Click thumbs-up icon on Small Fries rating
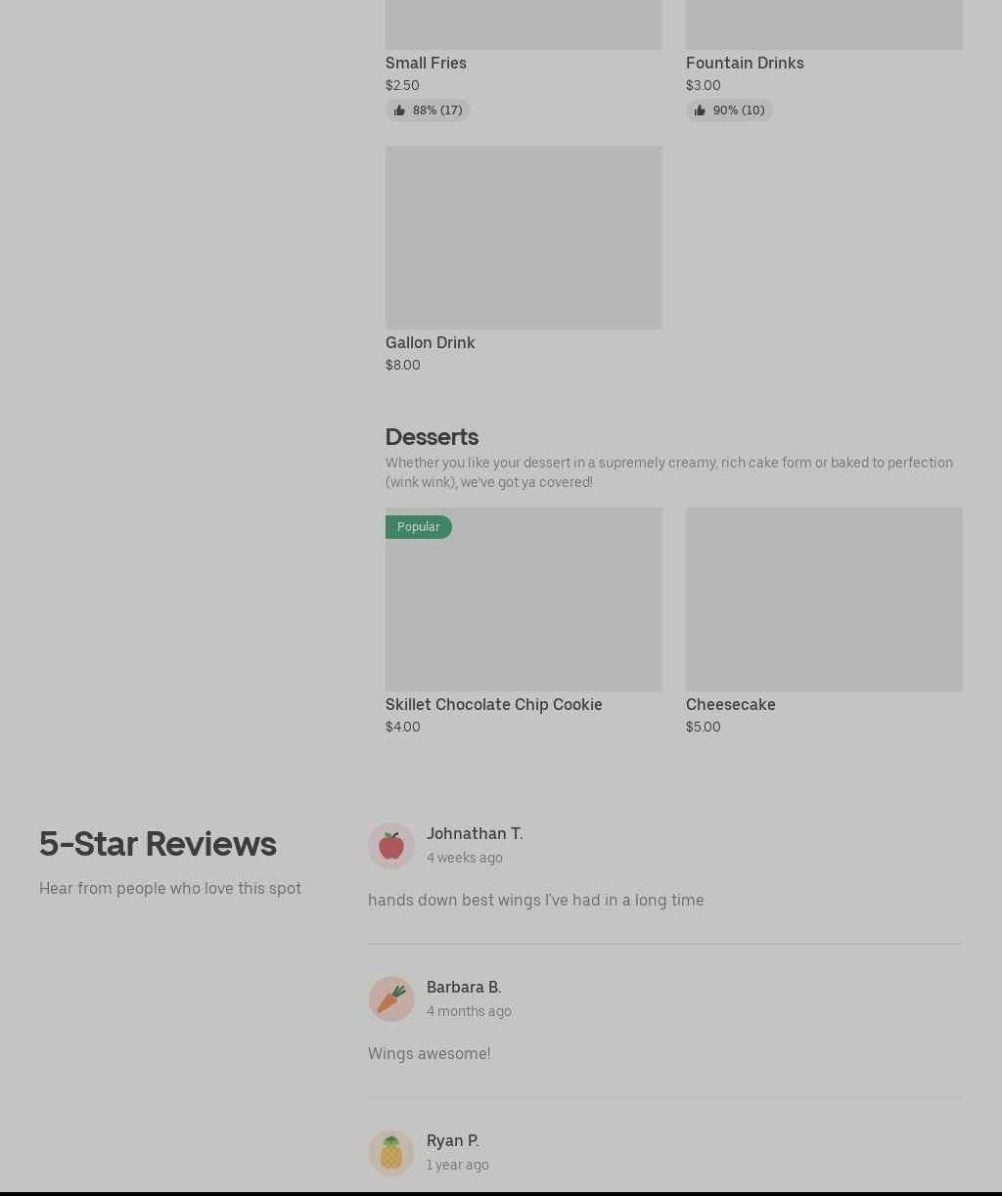Screen dimensions: 1002x1196 399,111
